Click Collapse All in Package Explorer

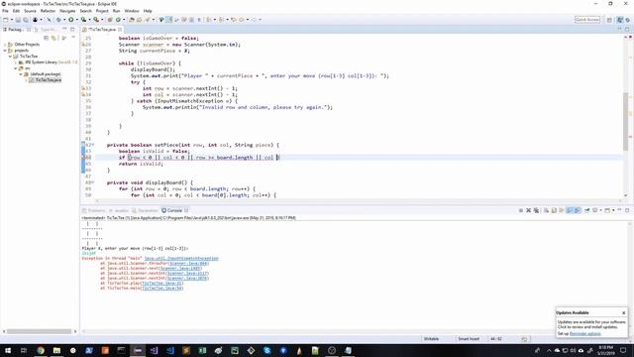coord(47,38)
